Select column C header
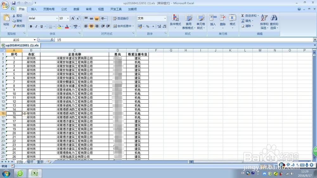 point(74,50)
